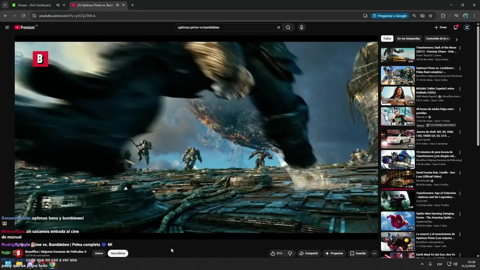Open options for Optimus Prime vs. Lockdown video
Image resolution: width=480 pixels, height=270 pixels.
(x=460, y=68)
